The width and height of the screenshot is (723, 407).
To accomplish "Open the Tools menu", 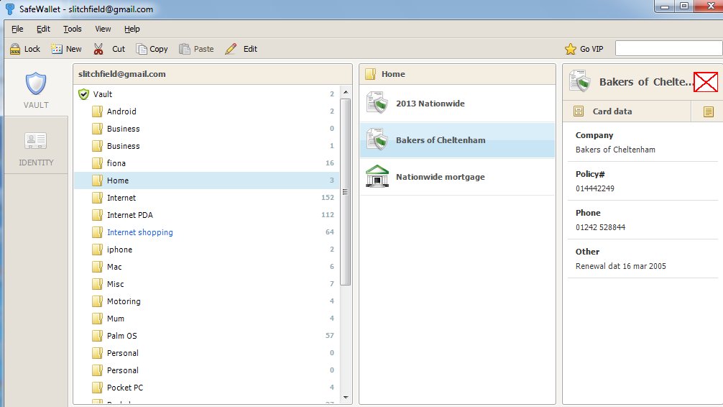I will pyautogui.click(x=72, y=29).
